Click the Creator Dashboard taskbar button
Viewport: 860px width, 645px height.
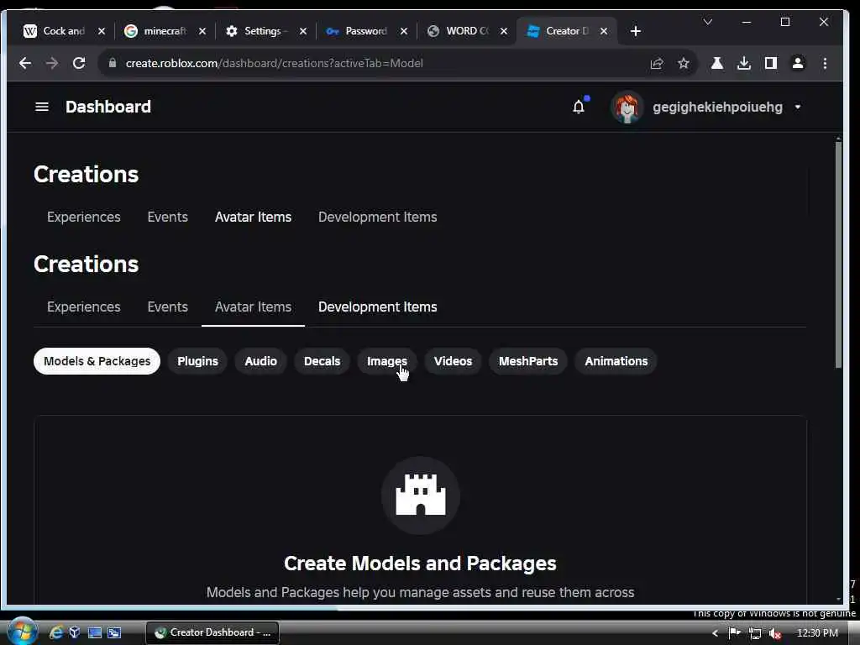212,633
